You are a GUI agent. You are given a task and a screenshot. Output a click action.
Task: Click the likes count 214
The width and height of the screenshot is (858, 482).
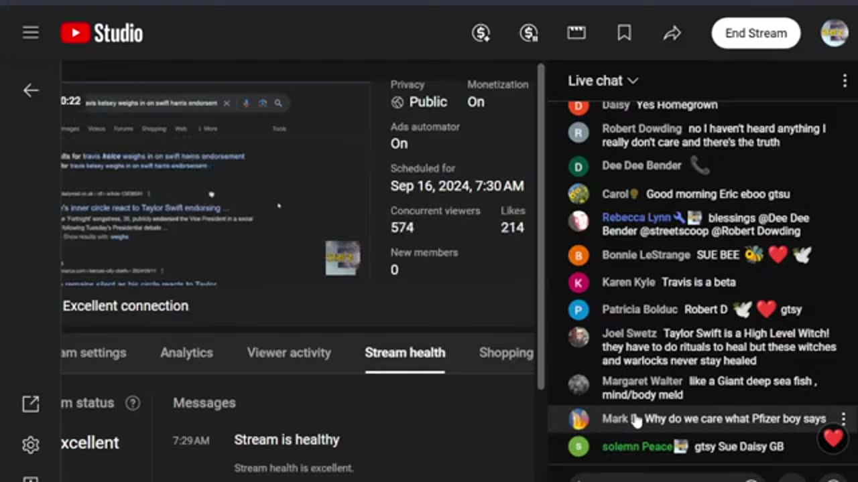512,228
